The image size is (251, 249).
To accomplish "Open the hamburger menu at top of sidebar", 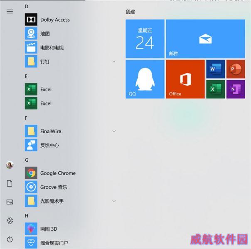I will pyautogui.click(x=10, y=11).
